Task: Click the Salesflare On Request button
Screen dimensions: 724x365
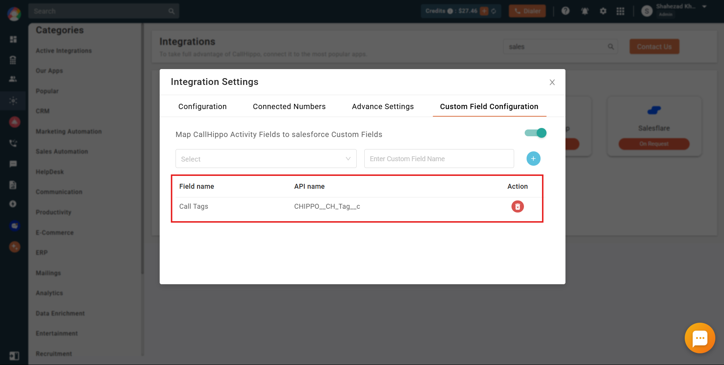Action: [654, 144]
